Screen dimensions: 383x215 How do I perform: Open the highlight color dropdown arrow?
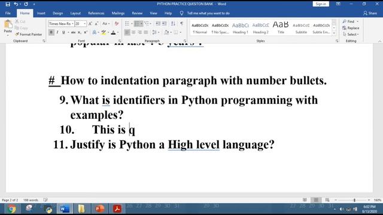coord(108,32)
